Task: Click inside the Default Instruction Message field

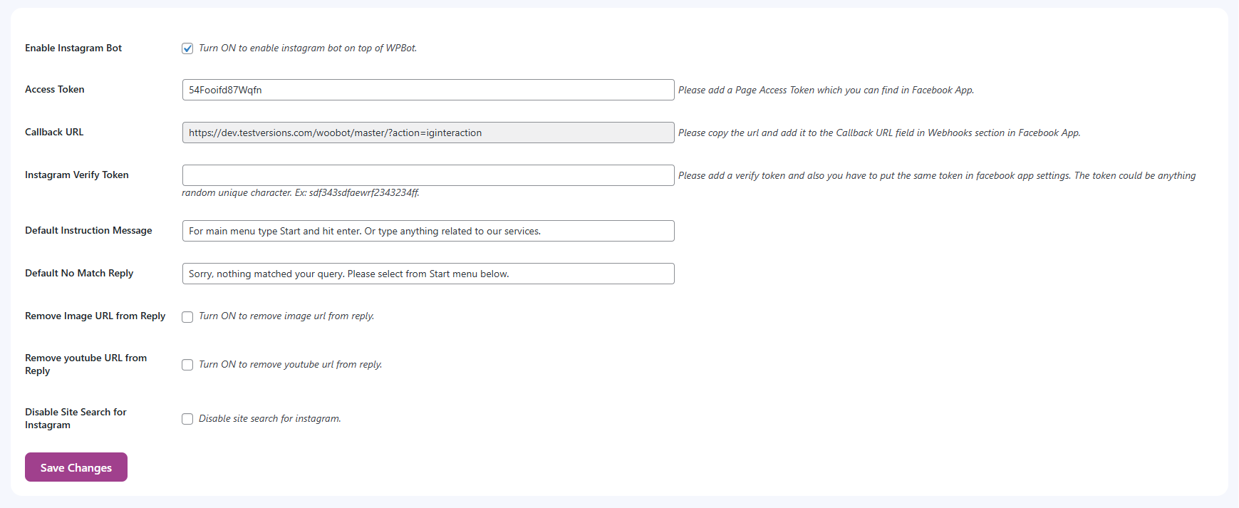Action: [427, 231]
